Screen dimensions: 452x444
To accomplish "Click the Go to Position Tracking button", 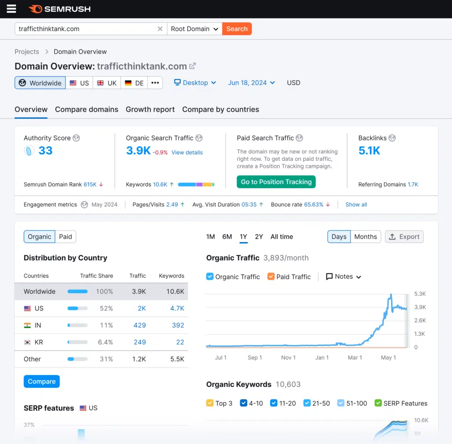I will pyautogui.click(x=276, y=182).
